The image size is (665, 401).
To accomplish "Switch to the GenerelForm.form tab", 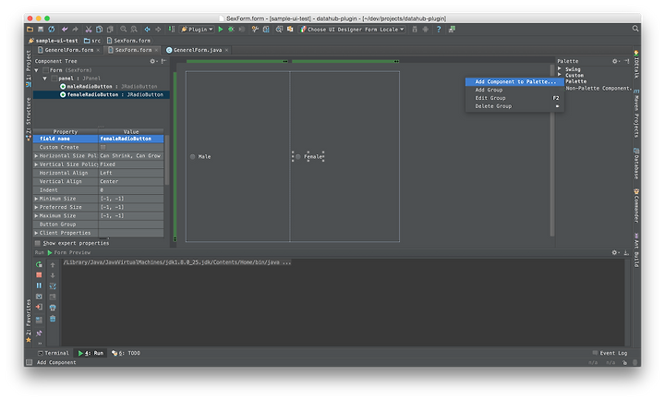I will (68, 50).
